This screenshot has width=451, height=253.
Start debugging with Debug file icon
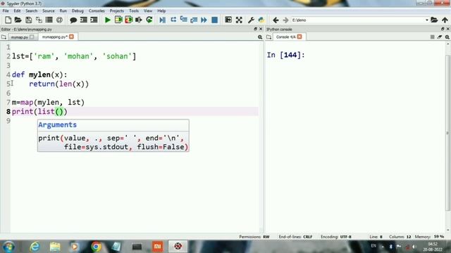pyautogui.click(x=163, y=20)
